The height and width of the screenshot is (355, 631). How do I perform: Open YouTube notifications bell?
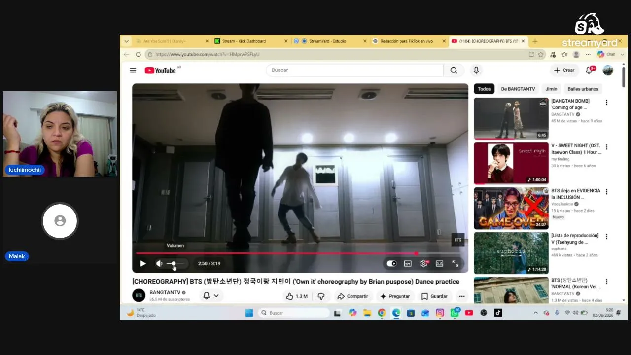(589, 70)
